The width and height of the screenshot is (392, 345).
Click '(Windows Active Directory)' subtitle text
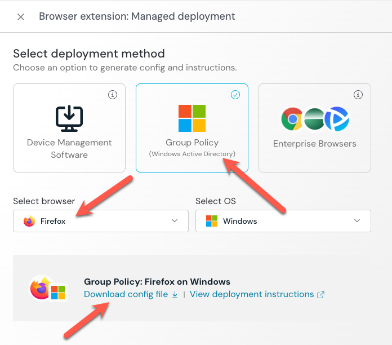coord(192,154)
